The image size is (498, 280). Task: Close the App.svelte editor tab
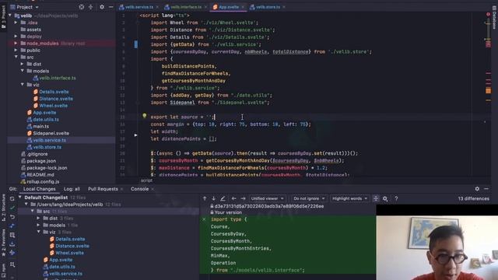(x=244, y=7)
